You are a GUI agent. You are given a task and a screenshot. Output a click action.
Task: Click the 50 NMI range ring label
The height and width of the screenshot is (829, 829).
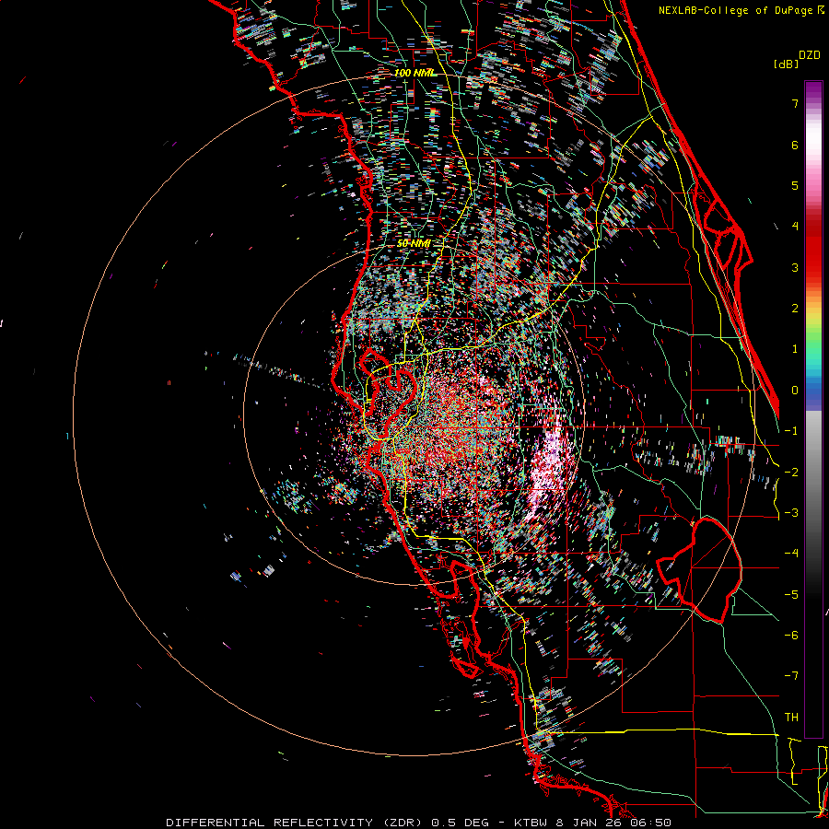(x=414, y=243)
